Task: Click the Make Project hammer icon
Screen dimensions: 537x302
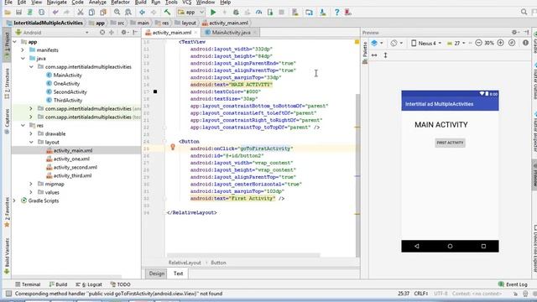Action: [x=167, y=13]
